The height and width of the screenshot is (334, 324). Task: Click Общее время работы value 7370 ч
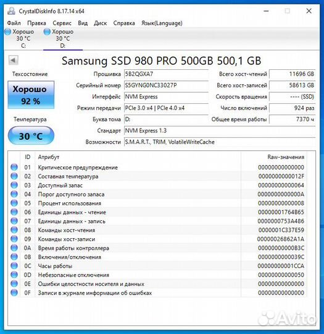pos(293,119)
